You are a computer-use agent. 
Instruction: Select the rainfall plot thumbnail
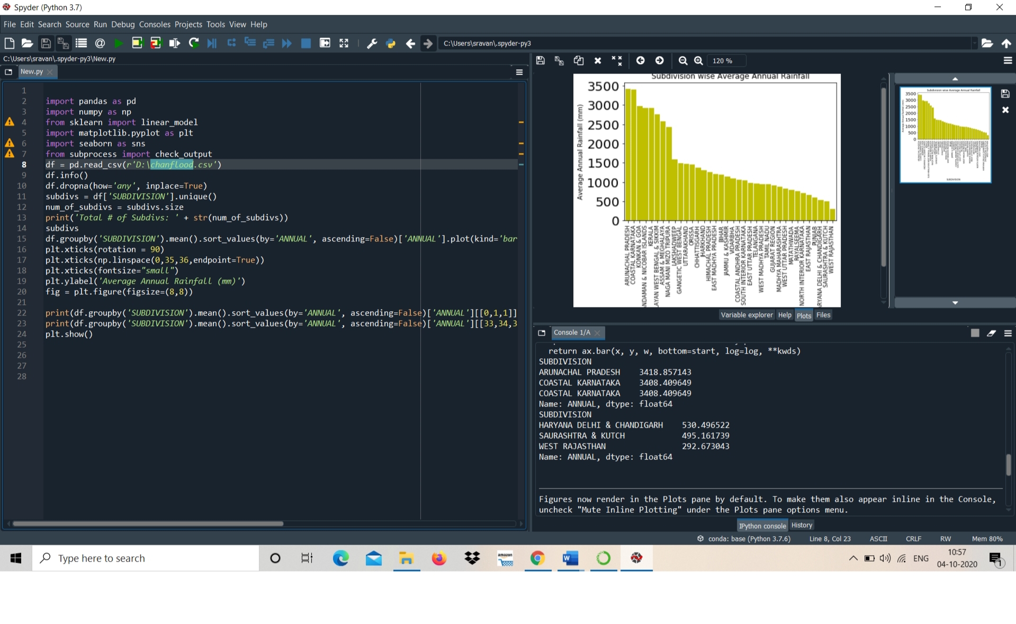tap(945, 135)
